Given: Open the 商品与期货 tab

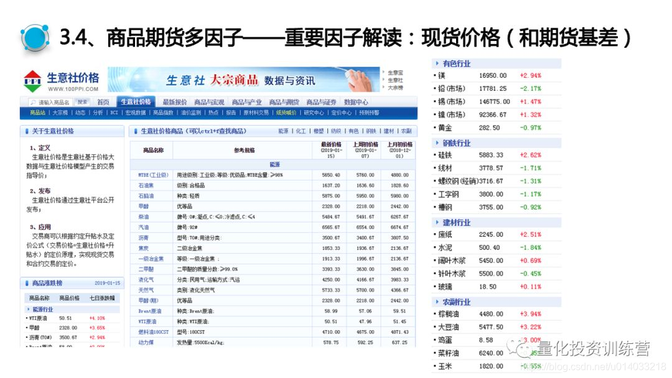Looking at the screenshot, I should (284, 102).
